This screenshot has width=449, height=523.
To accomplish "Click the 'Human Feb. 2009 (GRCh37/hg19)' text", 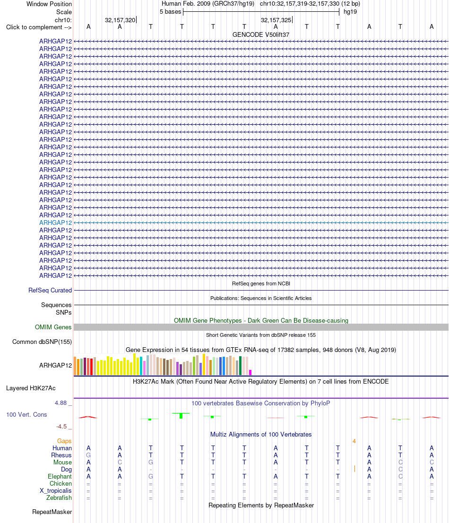I will 208,4.
